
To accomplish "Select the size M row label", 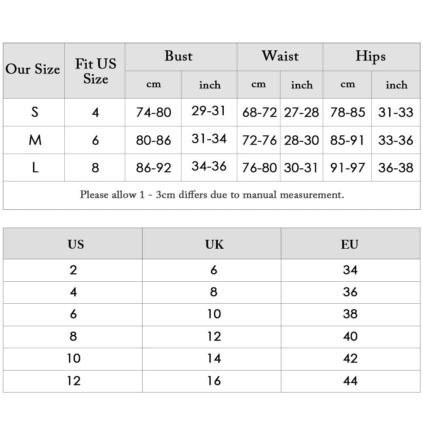I will coord(34,140).
